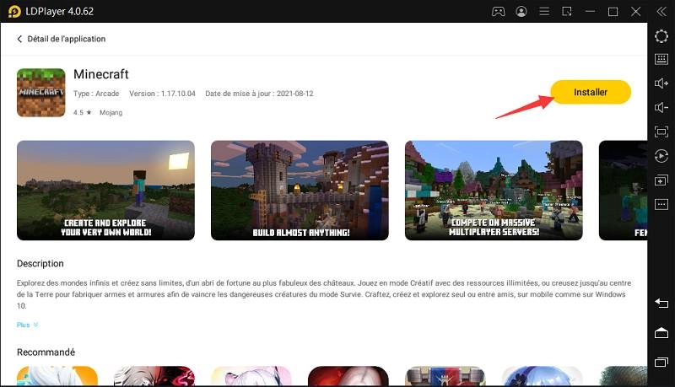Click the Description heading
675x387 pixels.
[x=40, y=264]
